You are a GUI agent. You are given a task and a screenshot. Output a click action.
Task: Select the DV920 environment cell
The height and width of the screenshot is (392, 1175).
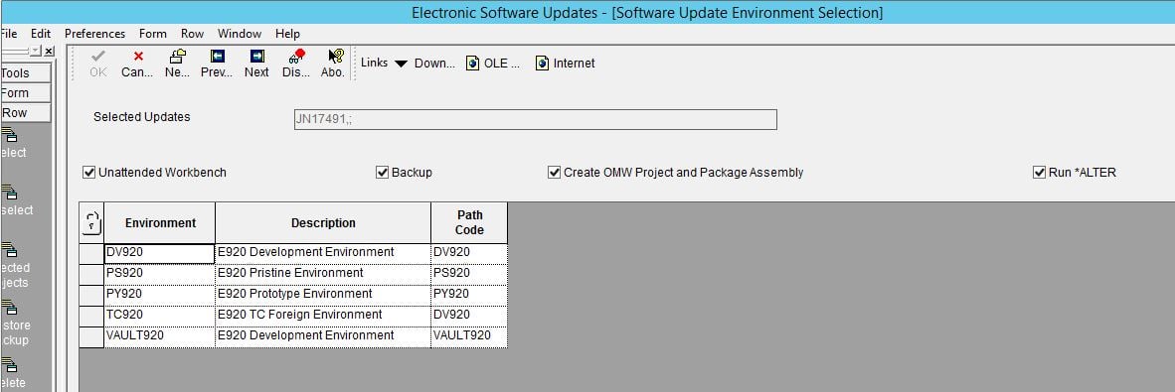[x=160, y=253]
